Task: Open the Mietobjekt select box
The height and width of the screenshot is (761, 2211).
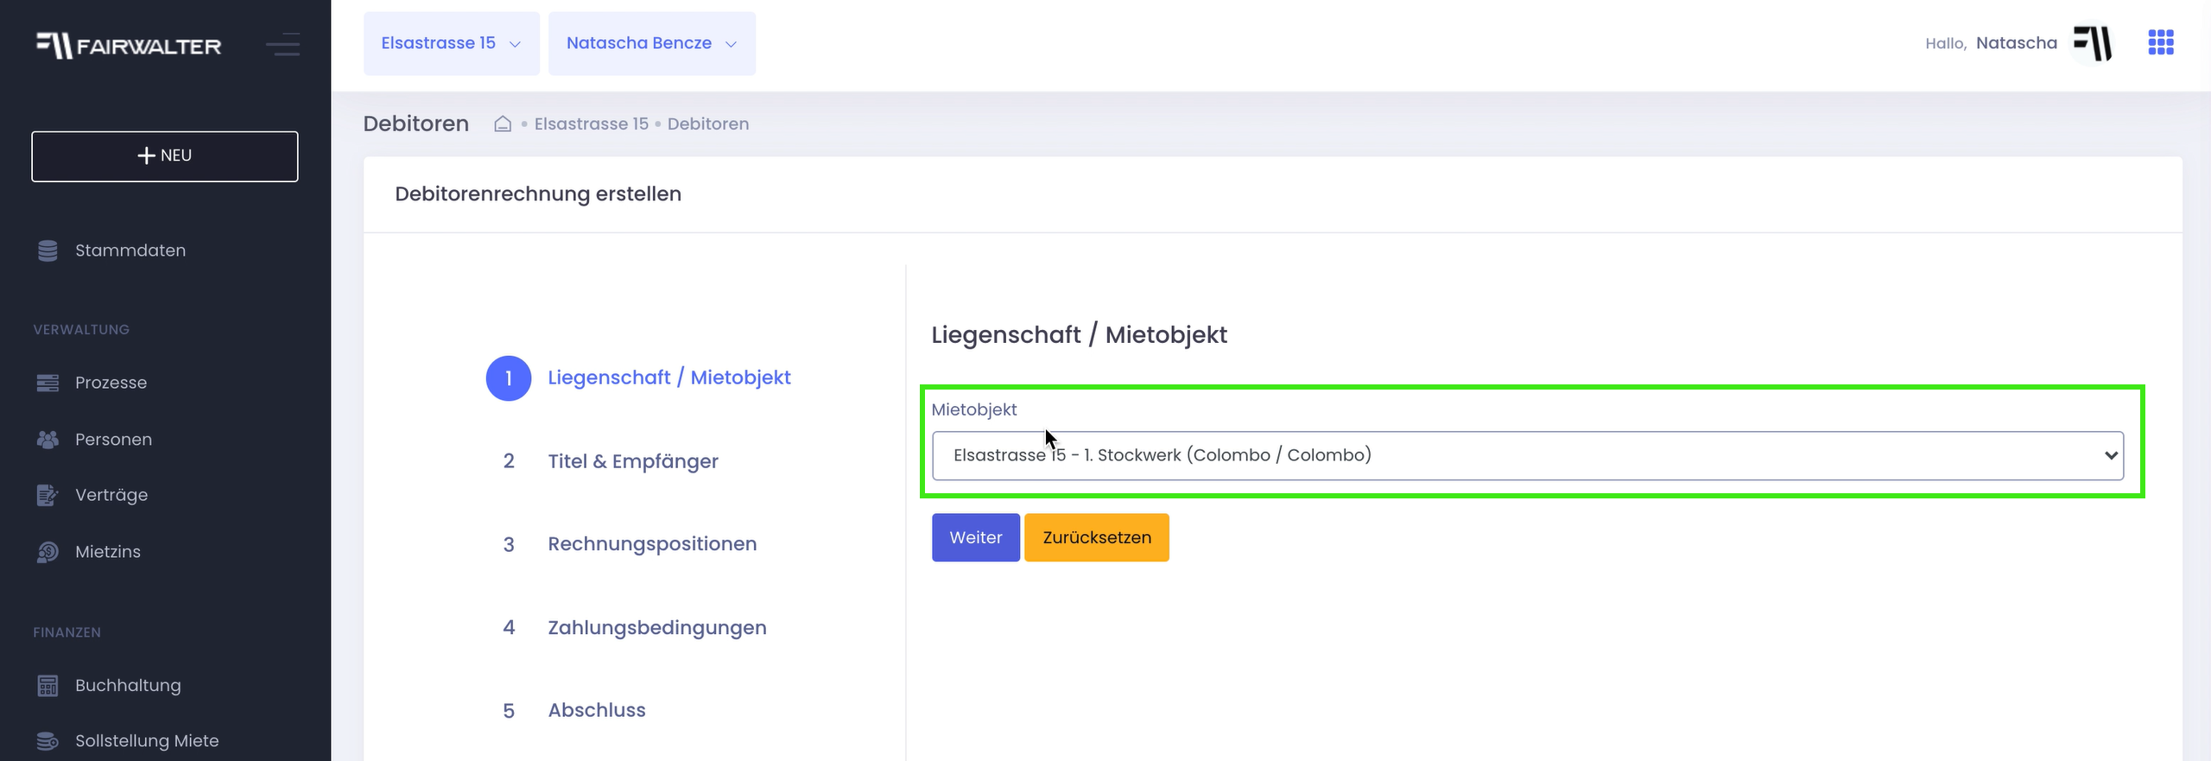Action: click(x=1527, y=456)
